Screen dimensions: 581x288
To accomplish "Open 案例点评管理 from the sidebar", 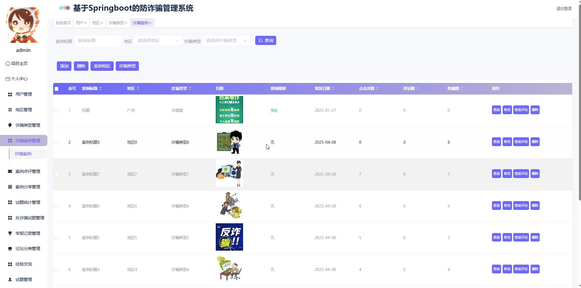I will click(10, 171).
